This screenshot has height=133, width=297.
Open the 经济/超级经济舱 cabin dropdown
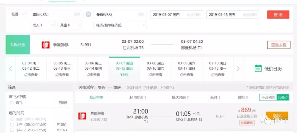click(120, 25)
